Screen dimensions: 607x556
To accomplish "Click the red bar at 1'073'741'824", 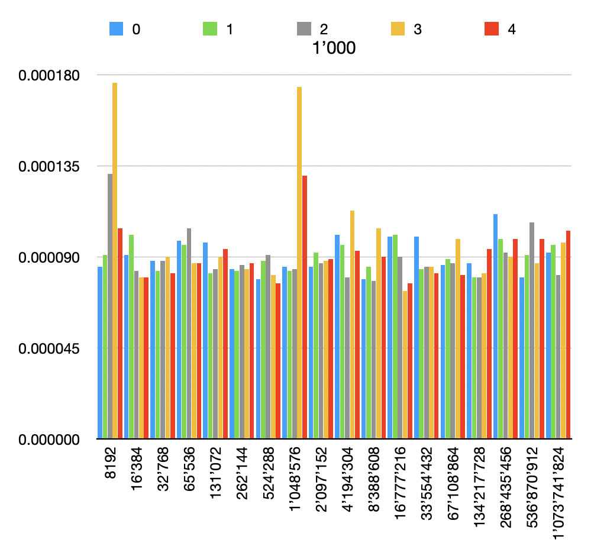I will point(569,335).
